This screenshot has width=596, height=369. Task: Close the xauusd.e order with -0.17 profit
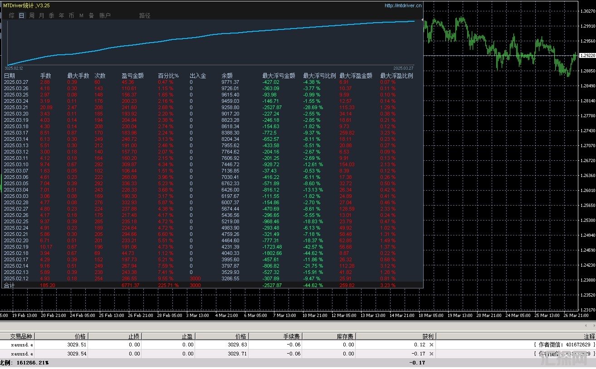click(x=431, y=354)
